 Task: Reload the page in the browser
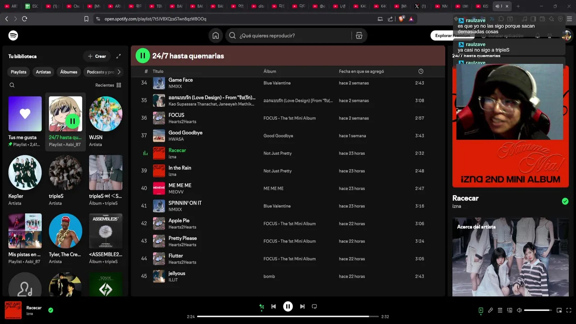point(24,19)
